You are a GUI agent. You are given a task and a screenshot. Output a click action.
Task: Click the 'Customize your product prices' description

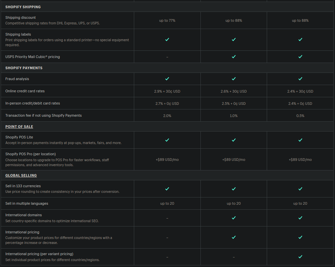(x=59, y=240)
